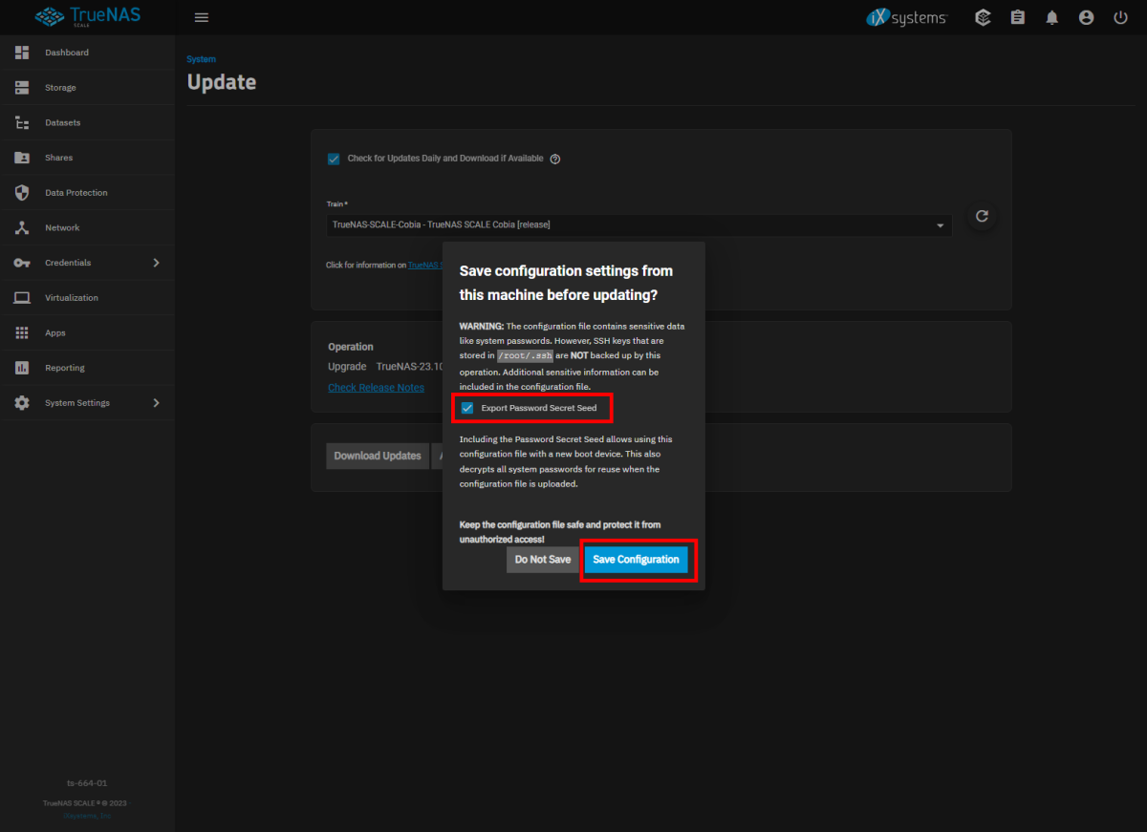Click the Apps grid icon
Image resolution: width=1147 pixels, height=832 pixels.
tap(22, 332)
